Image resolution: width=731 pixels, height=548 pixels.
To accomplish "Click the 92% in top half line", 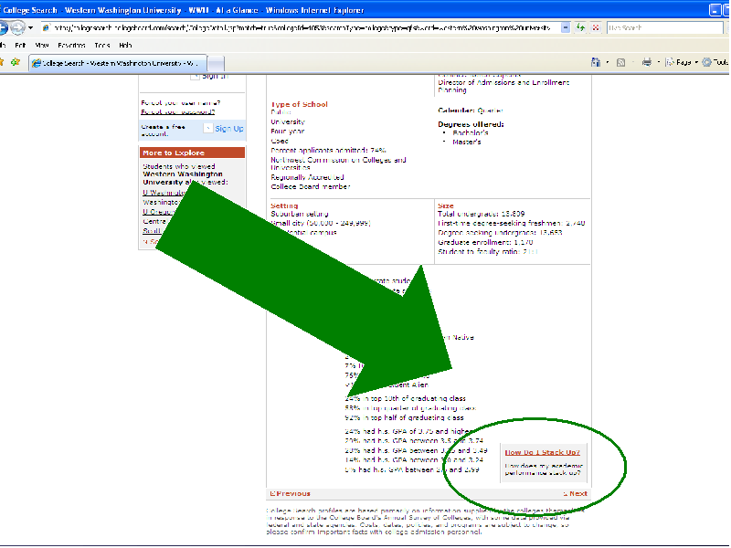I will click(x=404, y=417).
